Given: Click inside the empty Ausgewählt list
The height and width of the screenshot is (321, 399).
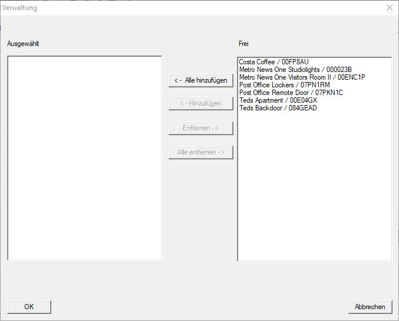Looking at the screenshot, I should pos(84,158).
